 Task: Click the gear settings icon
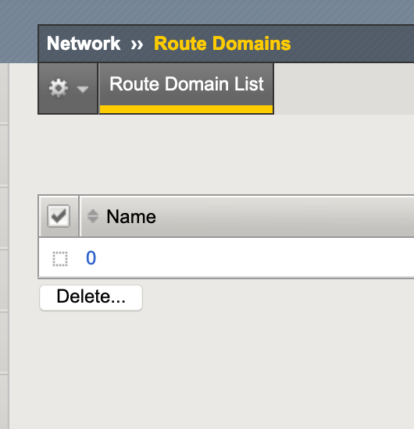click(59, 88)
